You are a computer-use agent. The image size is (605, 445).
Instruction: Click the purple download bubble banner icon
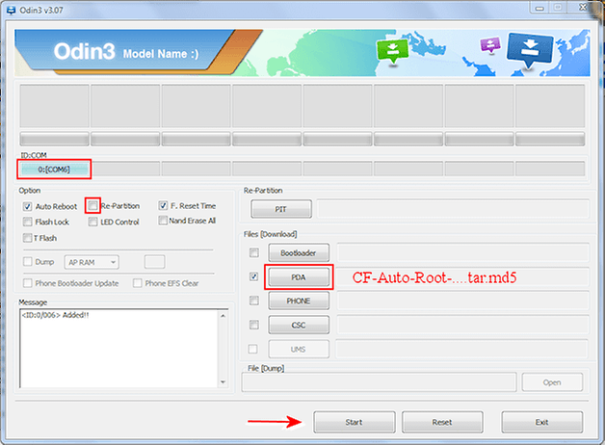coord(490,44)
